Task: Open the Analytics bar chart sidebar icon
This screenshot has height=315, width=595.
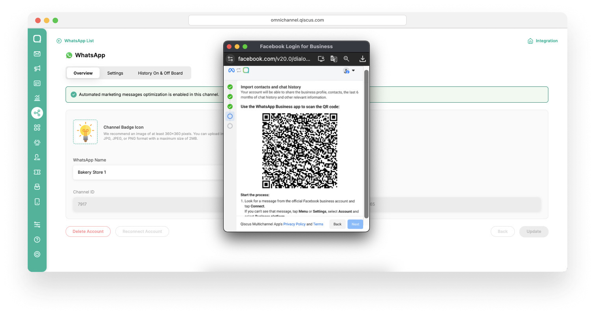Action: pyautogui.click(x=37, y=98)
